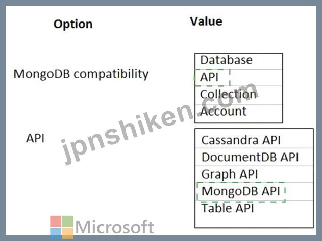The image size is (322, 241).
Task: Click the blank area below Table API
Action: 254,222
